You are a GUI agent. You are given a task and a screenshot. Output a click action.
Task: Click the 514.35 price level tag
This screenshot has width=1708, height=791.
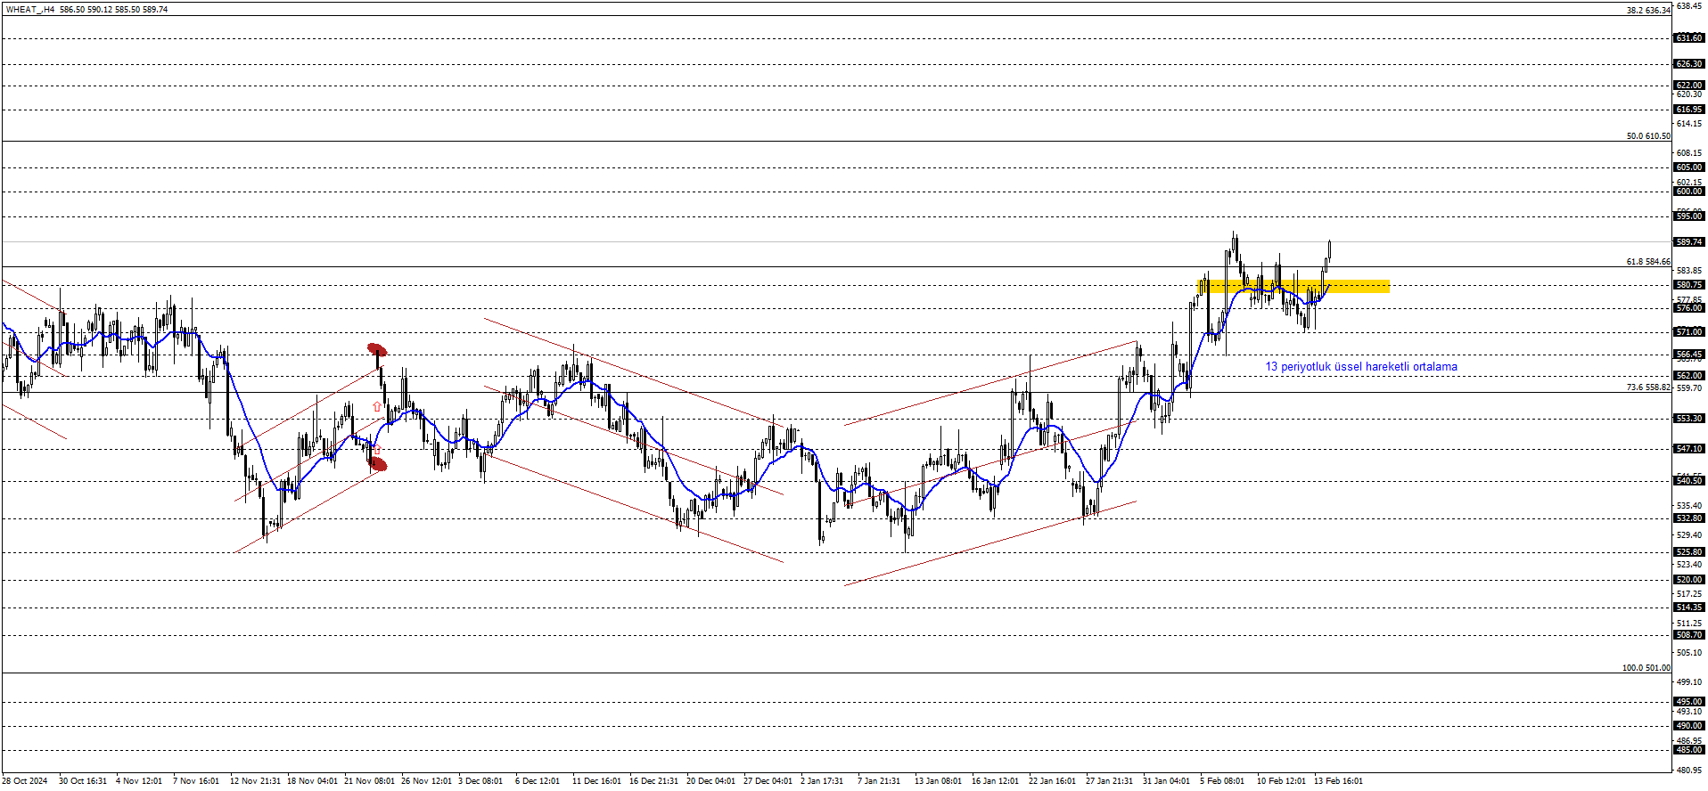pos(1689,608)
